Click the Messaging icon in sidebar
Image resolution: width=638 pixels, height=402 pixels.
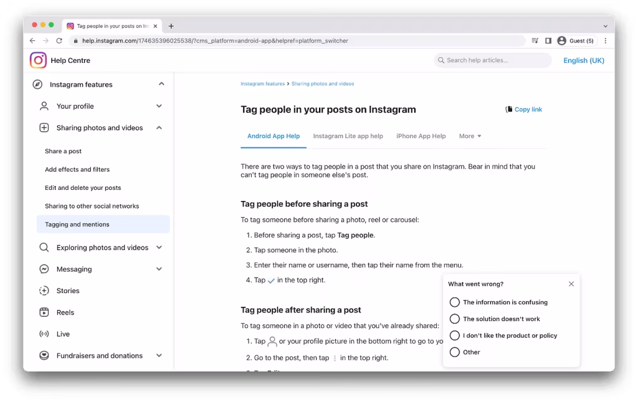pos(44,269)
